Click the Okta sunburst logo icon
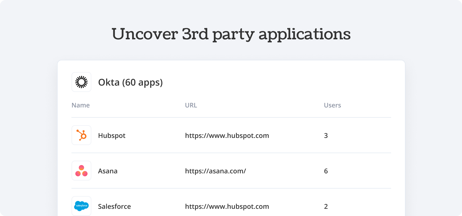The image size is (462, 216). (x=81, y=82)
